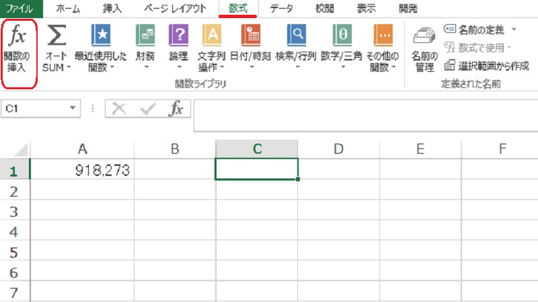Open the Insert Function (関数の挿入) dialog
Screen dimensions: 538x302
tap(20, 53)
